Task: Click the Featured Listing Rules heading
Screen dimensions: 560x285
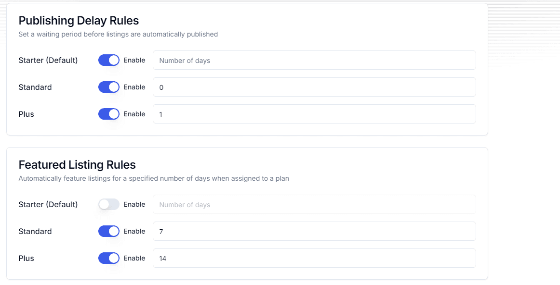Action: tap(77, 164)
